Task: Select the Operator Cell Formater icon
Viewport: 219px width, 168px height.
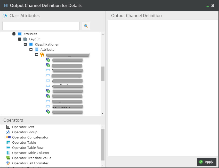Action: pos(8,163)
